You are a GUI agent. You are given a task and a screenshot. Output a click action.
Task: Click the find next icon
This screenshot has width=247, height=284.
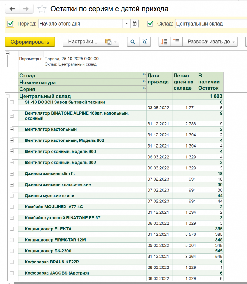[x=145, y=42]
